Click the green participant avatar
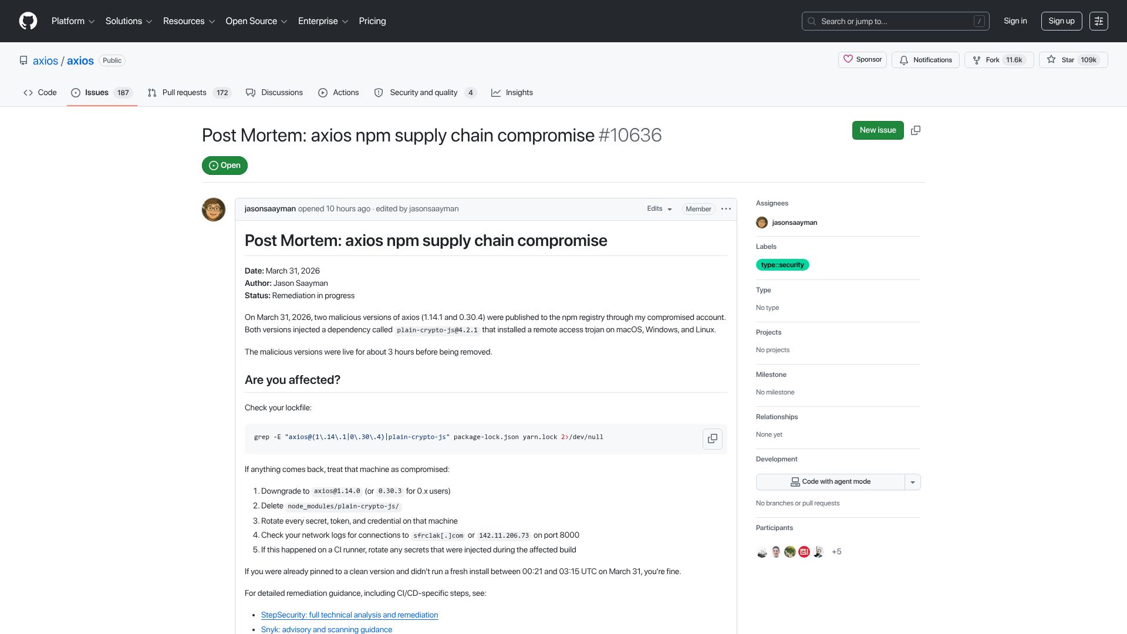Image resolution: width=1127 pixels, height=634 pixels. tap(790, 552)
